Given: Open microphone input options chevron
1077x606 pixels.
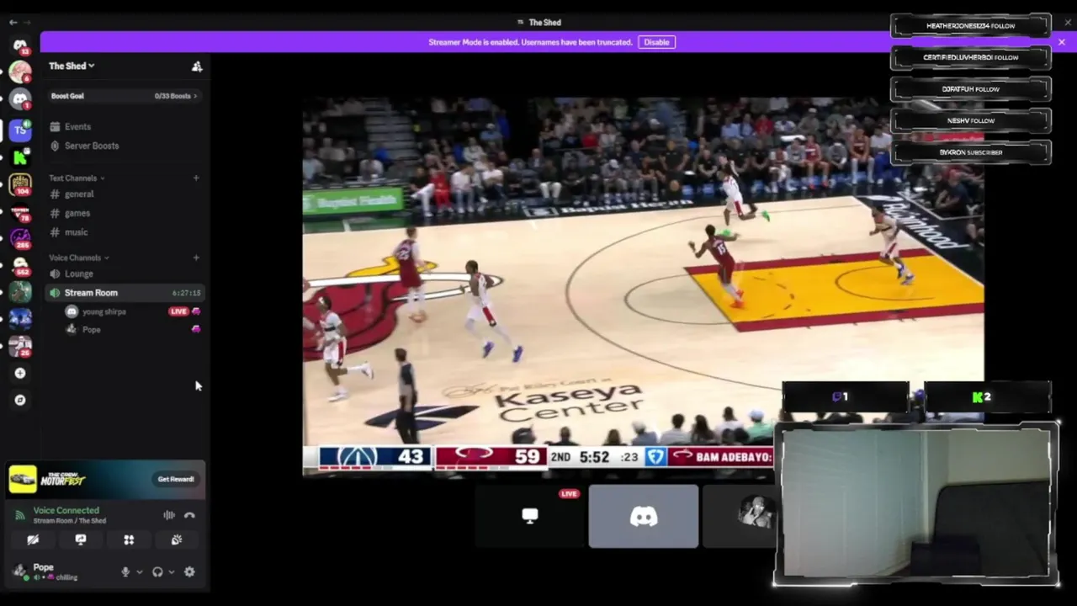Looking at the screenshot, I should [139, 572].
